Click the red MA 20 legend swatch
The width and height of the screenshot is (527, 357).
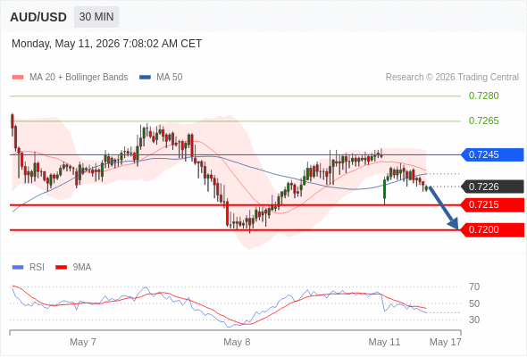18,78
